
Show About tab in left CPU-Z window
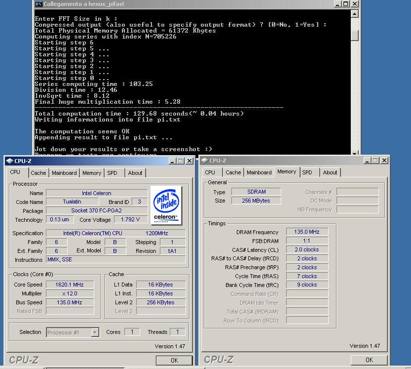tap(135, 173)
